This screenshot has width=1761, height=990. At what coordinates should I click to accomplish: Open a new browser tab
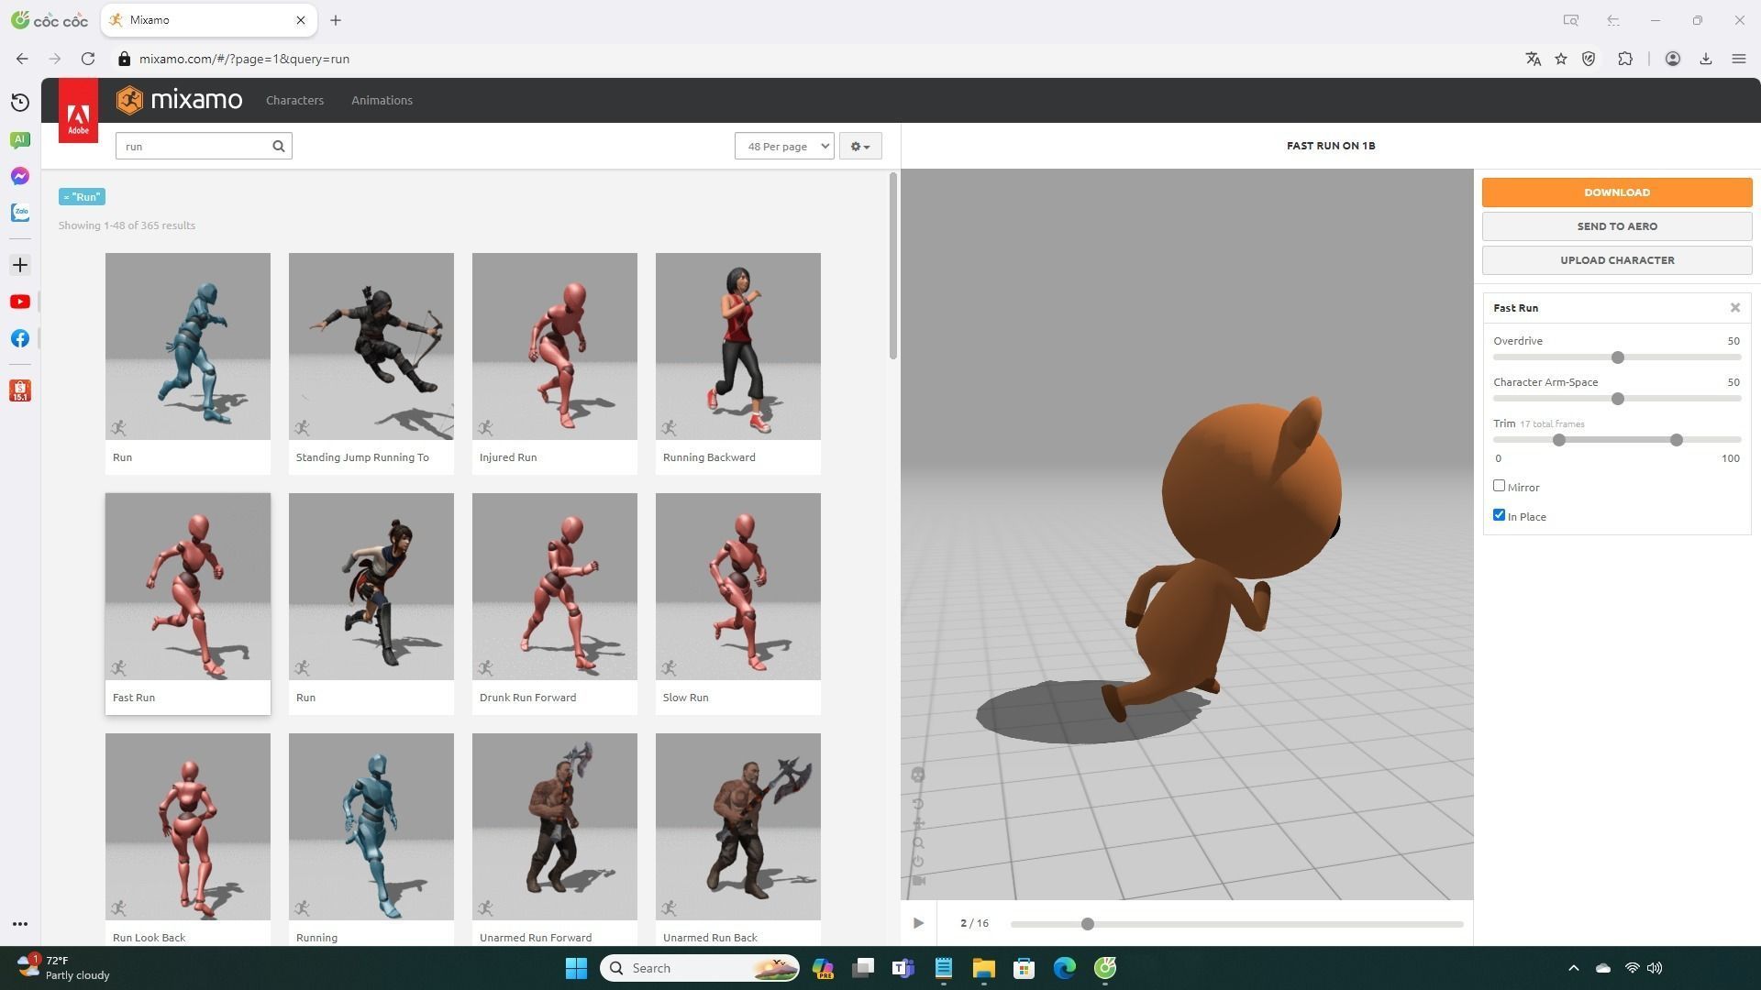[336, 20]
